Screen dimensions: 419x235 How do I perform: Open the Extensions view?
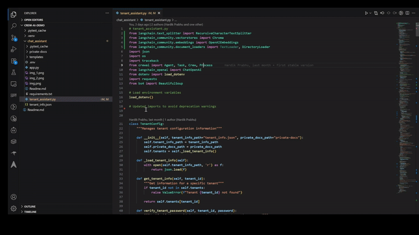click(x=14, y=61)
